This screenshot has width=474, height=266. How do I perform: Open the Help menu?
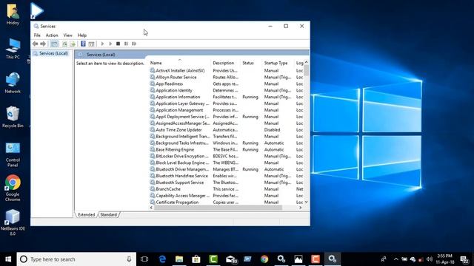pos(82,35)
